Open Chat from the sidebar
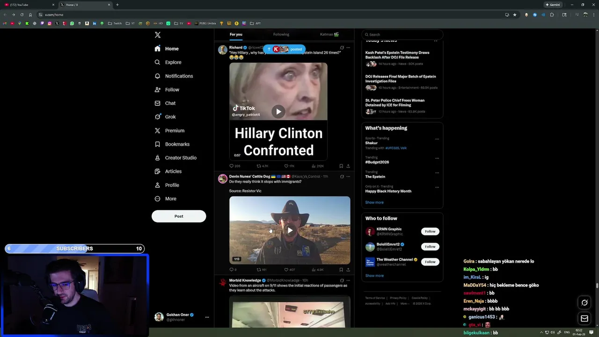Image resolution: width=599 pixels, height=337 pixels. [x=165, y=103]
